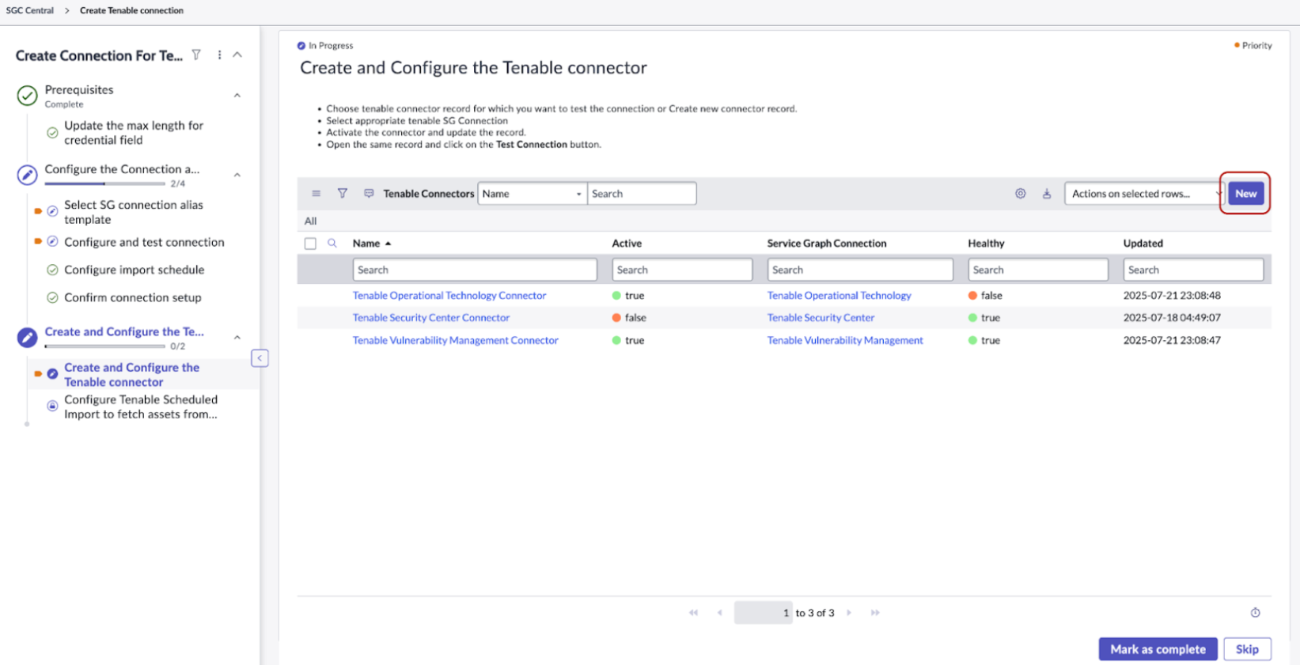The height and width of the screenshot is (665, 1300).
Task: Open the Name search field dropdown
Action: pos(532,194)
